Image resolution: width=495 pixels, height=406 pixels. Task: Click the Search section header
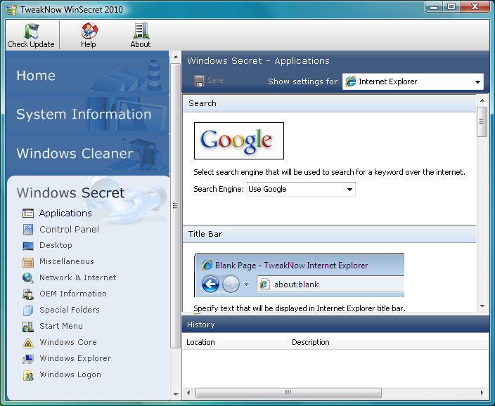pyautogui.click(x=329, y=103)
